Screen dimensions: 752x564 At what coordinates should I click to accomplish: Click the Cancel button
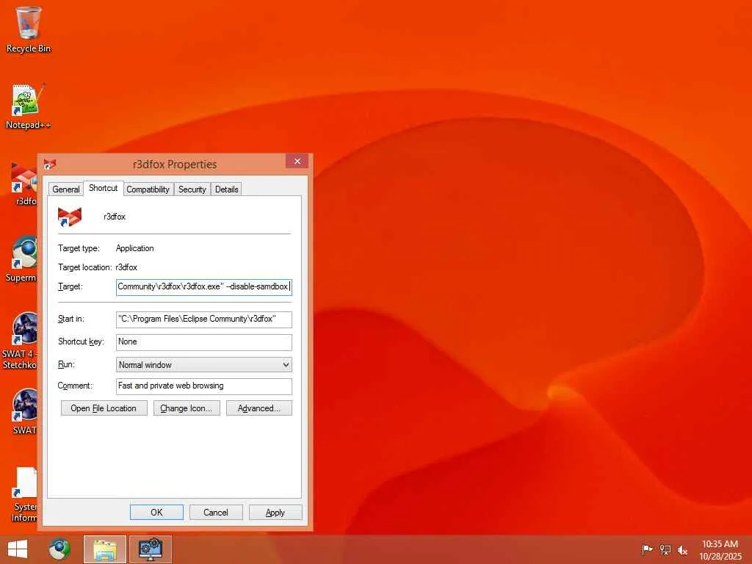pyautogui.click(x=216, y=512)
